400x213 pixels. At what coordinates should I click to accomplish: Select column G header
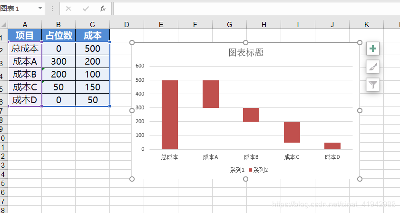tap(229, 25)
